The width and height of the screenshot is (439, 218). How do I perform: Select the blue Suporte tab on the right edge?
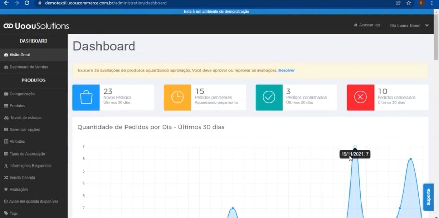tap(428, 197)
